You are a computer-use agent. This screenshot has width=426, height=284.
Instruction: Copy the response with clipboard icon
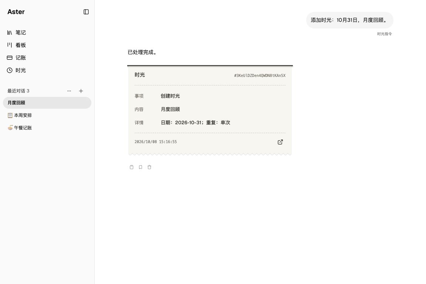click(132, 167)
